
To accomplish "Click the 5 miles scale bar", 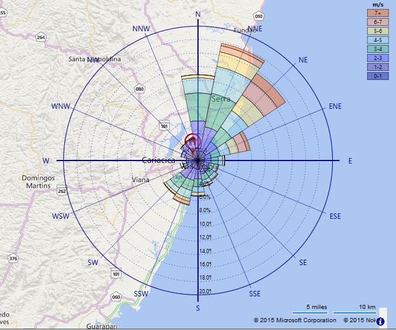I will [x=310, y=313].
